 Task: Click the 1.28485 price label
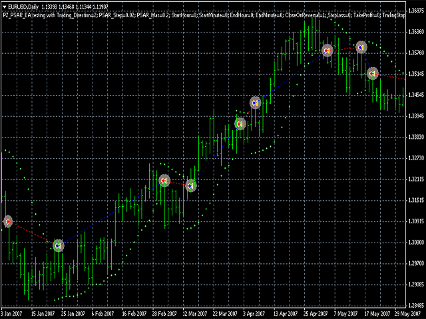(x=416, y=306)
